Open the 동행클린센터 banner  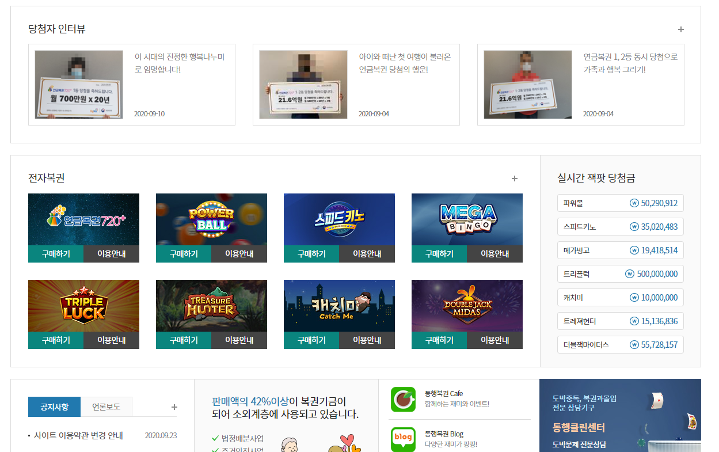coord(620,416)
